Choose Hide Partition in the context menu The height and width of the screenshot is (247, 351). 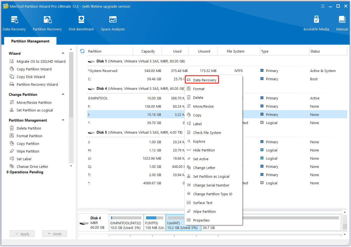click(214, 150)
